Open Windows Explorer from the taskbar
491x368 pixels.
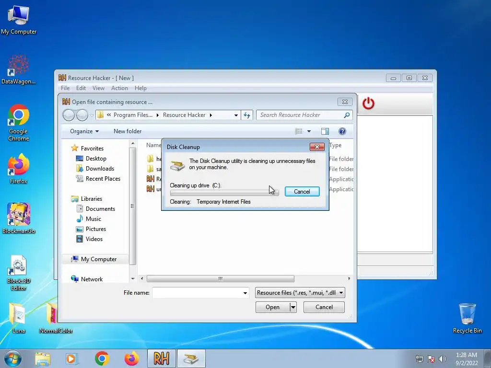coord(43,358)
